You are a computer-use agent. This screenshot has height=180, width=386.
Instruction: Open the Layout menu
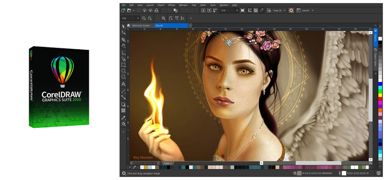point(150,5)
